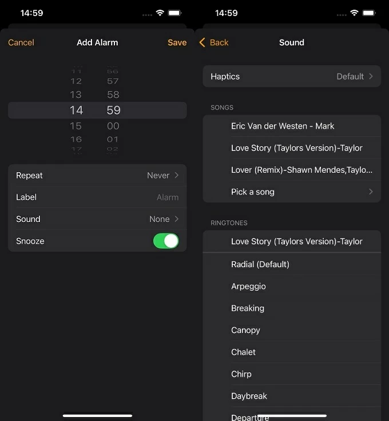Save the new alarm

(177, 42)
